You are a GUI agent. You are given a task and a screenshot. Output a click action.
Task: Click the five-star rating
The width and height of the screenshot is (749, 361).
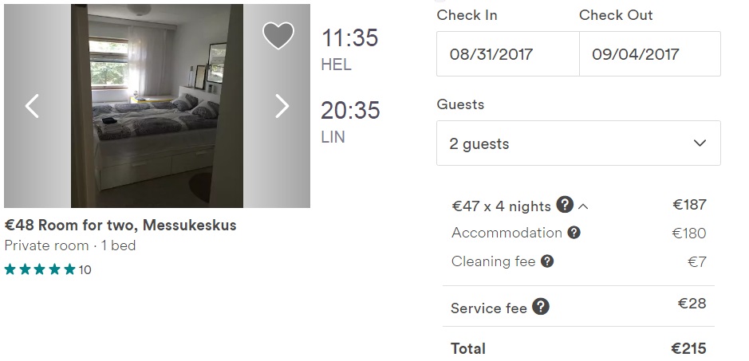click(40, 269)
